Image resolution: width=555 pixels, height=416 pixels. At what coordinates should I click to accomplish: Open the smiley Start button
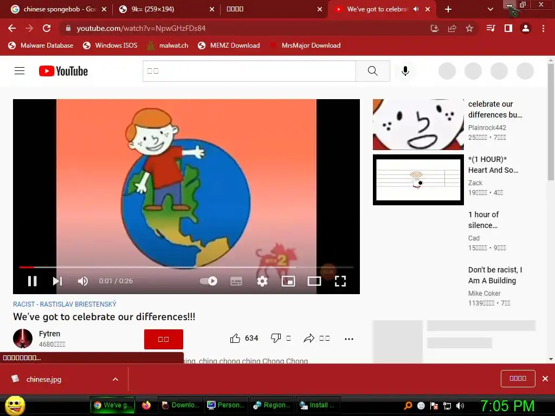point(15,406)
